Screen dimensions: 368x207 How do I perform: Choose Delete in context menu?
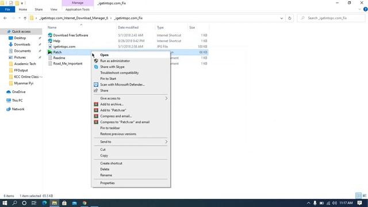[131, 169]
